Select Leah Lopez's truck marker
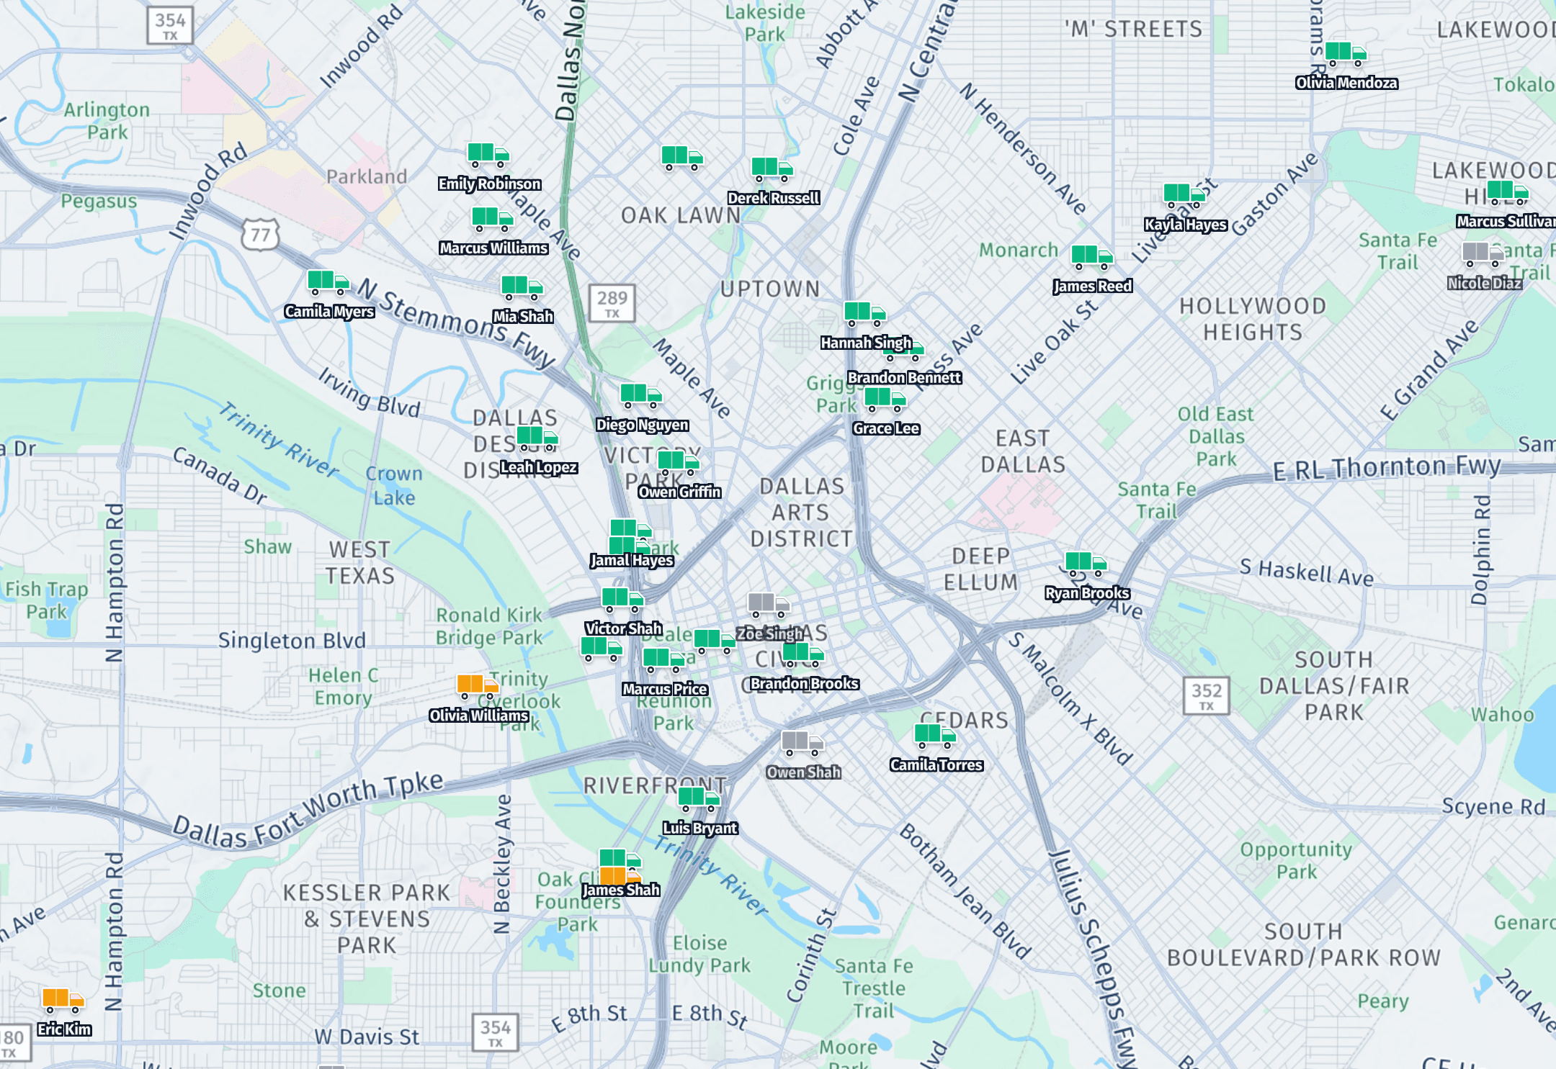The image size is (1556, 1069). (x=537, y=438)
